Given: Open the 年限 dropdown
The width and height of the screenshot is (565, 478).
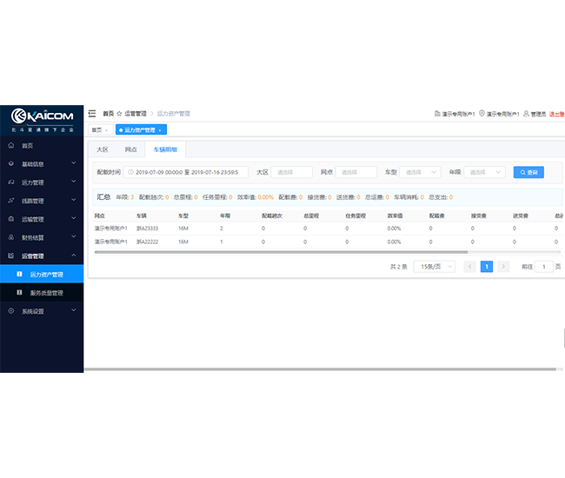Looking at the screenshot, I should (485, 172).
